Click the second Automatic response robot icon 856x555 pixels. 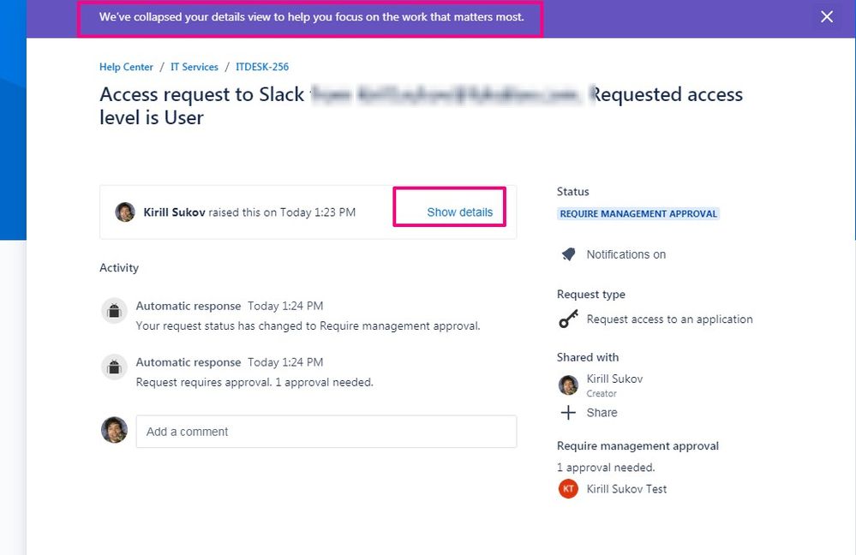click(114, 367)
